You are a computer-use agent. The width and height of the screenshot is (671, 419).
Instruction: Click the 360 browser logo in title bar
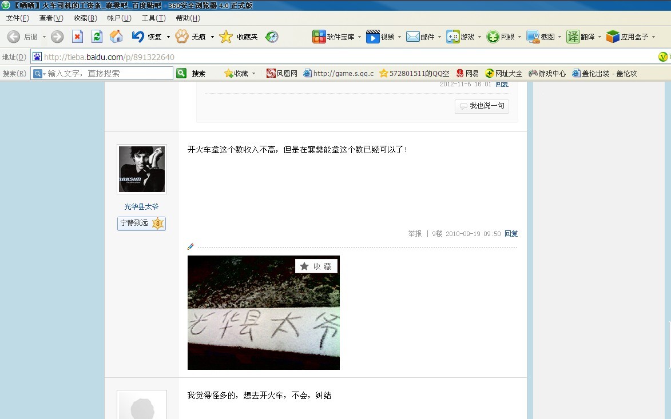point(6,5)
